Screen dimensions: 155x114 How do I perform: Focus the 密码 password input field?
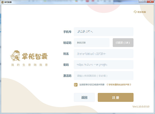[104, 65]
